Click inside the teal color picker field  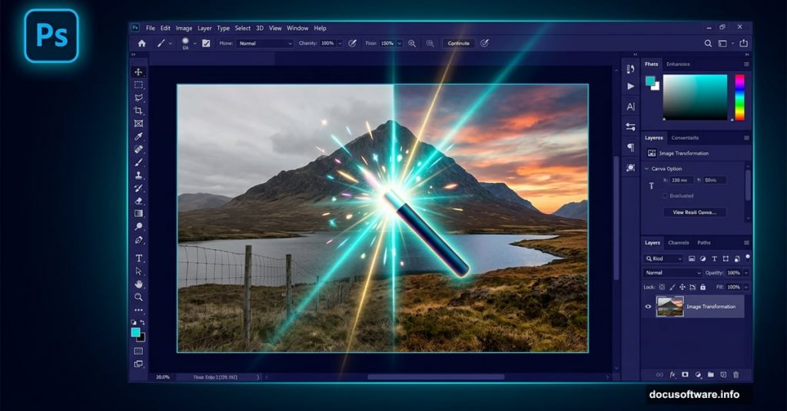pos(695,97)
